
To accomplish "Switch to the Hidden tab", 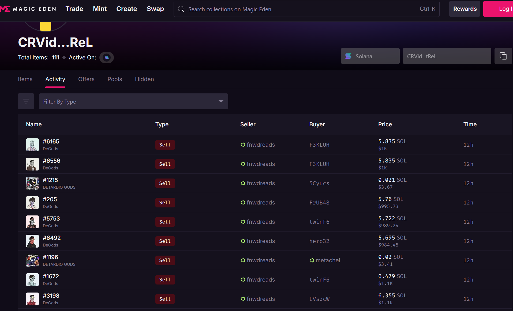I will pyautogui.click(x=144, y=79).
